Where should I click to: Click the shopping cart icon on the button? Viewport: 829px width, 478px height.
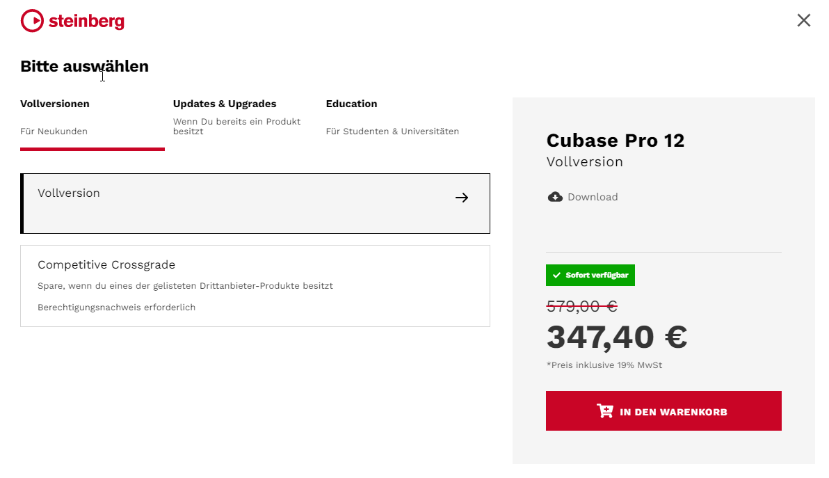[x=605, y=411]
